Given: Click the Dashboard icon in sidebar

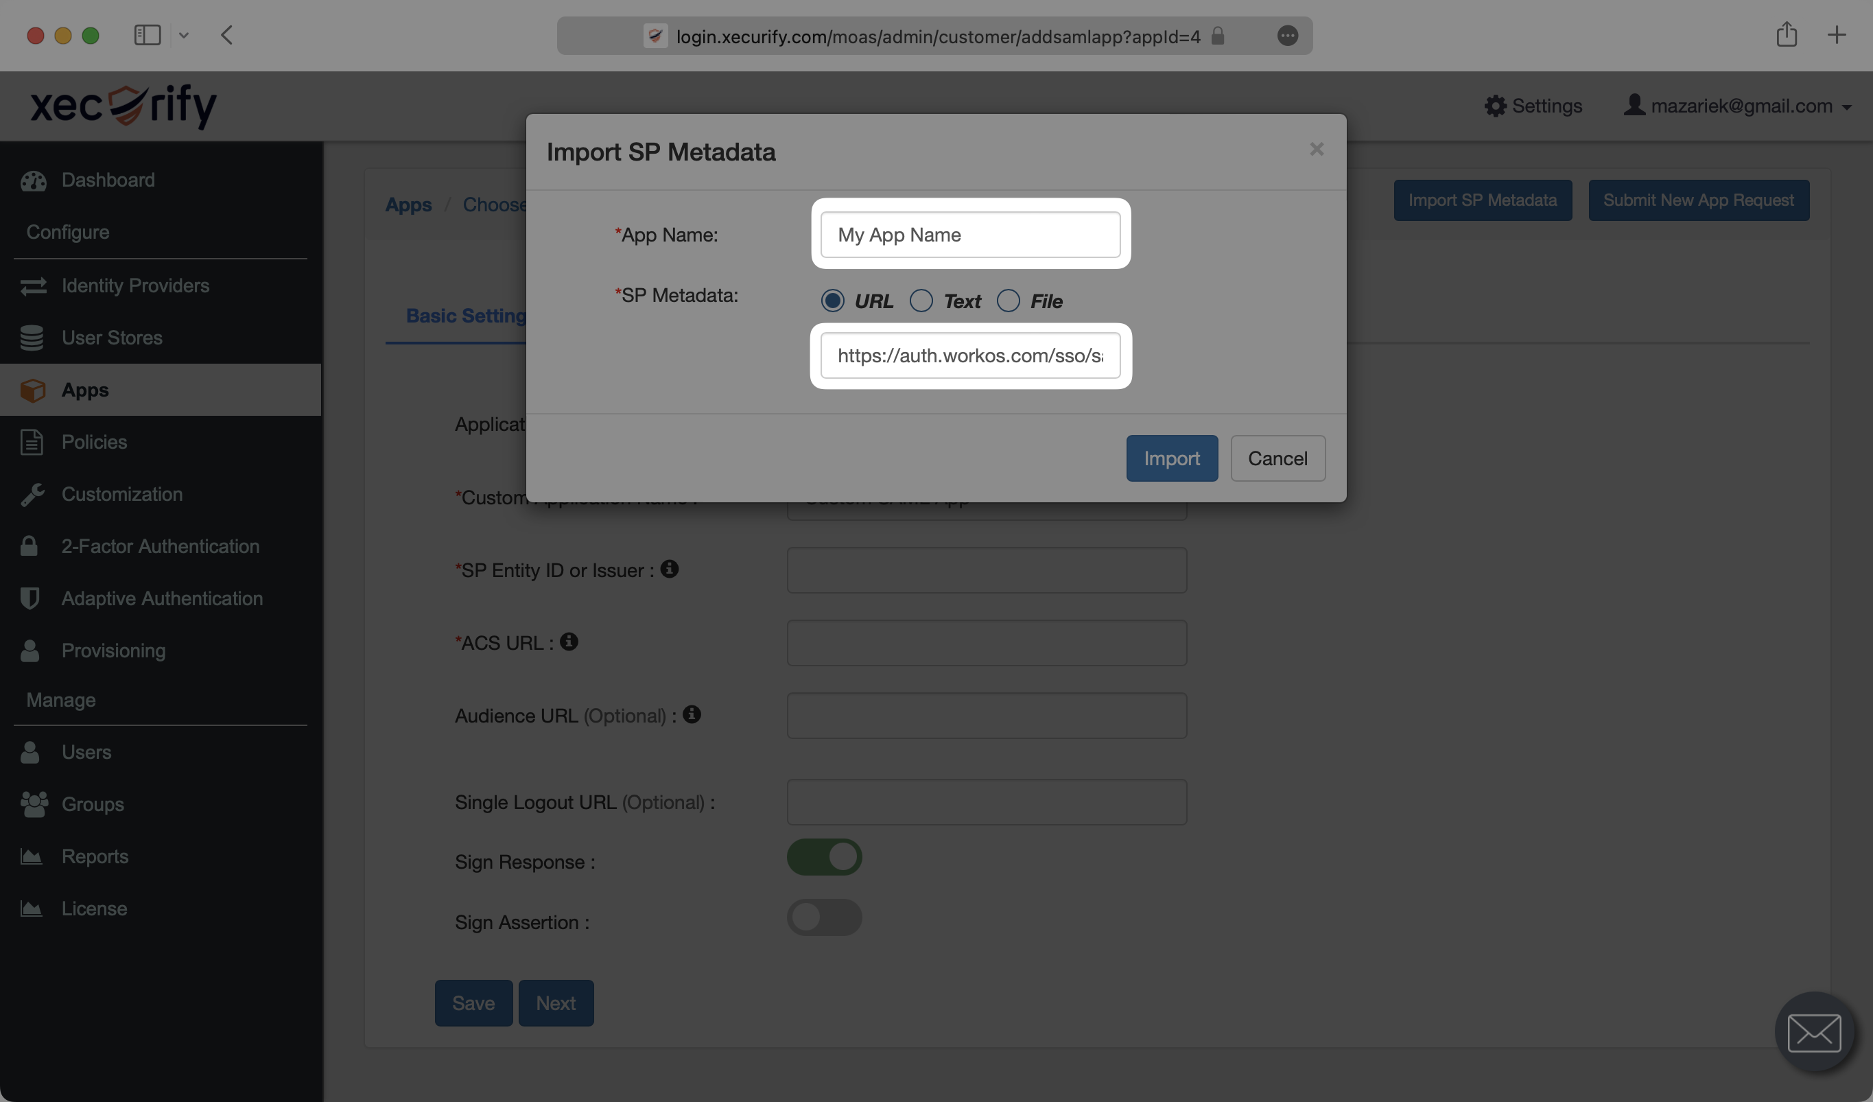Looking at the screenshot, I should pyautogui.click(x=33, y=178).
